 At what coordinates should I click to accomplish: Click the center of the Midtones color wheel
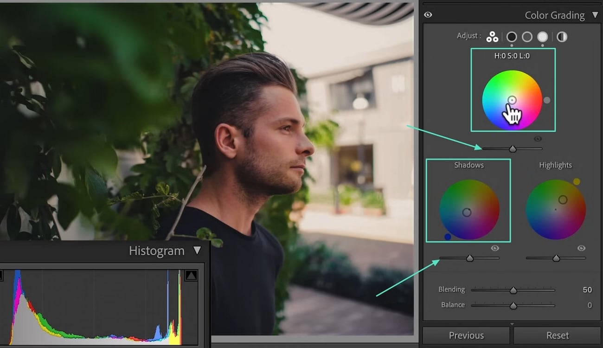[x=512, y=100]
